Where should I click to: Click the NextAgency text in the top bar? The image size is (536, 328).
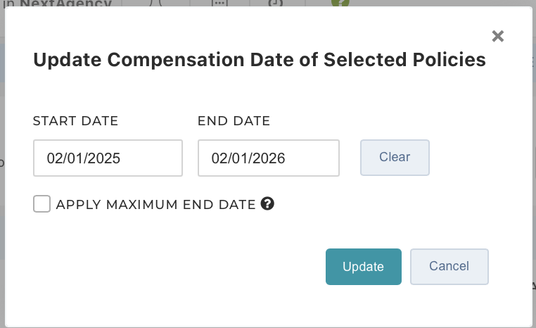(x=65, y=3)
